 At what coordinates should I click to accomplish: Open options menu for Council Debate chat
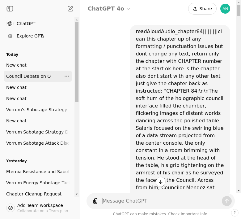67,76
